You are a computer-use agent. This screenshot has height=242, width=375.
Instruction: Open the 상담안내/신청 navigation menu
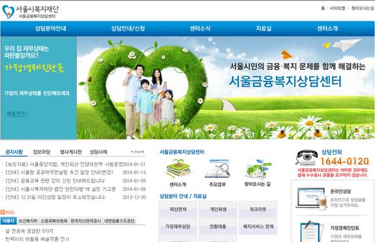128,28
